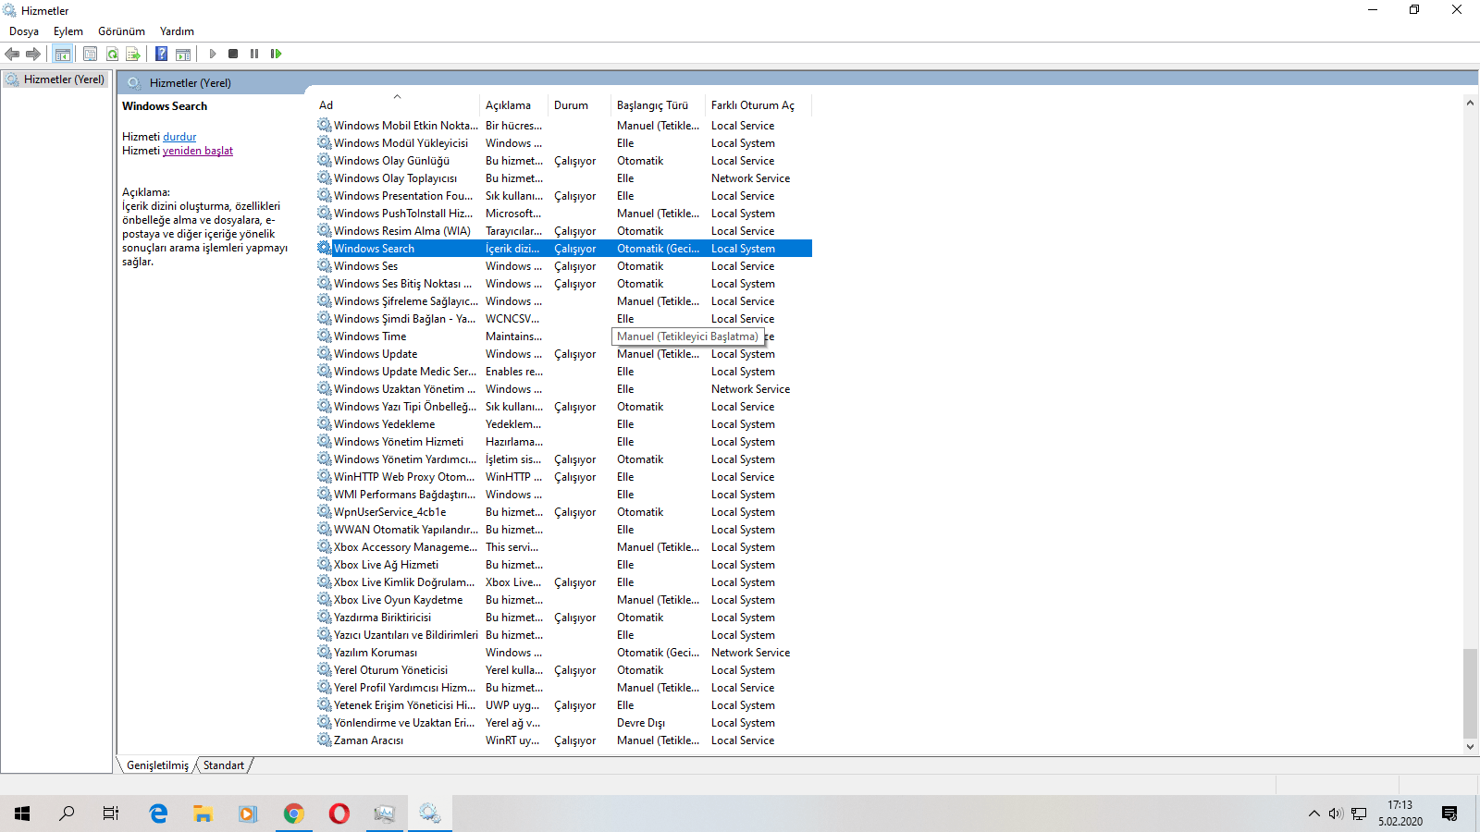Click the gear icon of Windows Yönetim Hizmeti
The image size is (1480, 832).
[x=325, y=441]
